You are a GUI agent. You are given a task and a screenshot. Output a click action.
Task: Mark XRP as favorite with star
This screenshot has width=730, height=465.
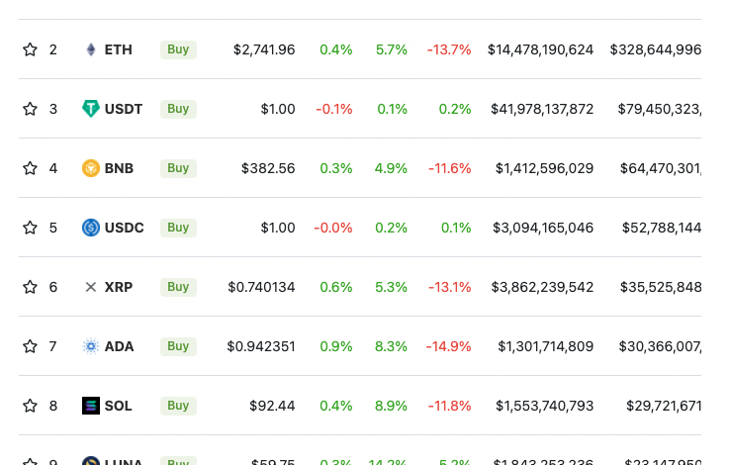(x=30, y=287)
